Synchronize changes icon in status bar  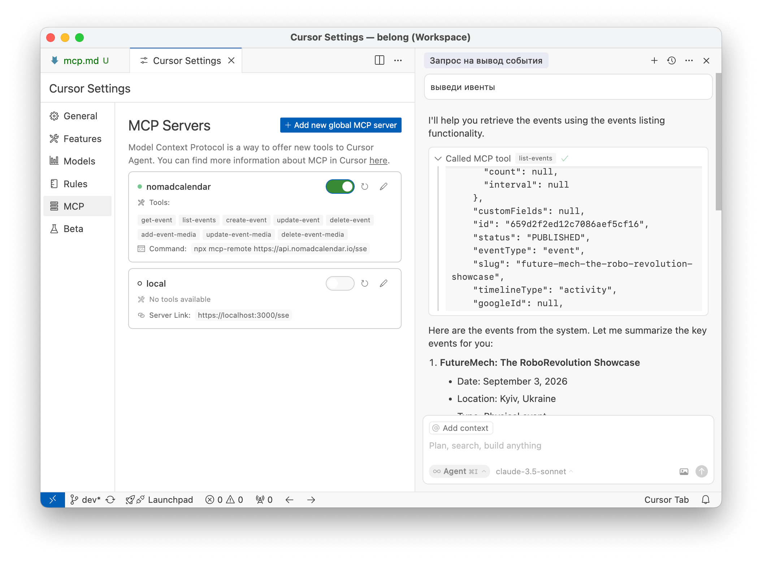pyautogui.click(x=111, y=500)
